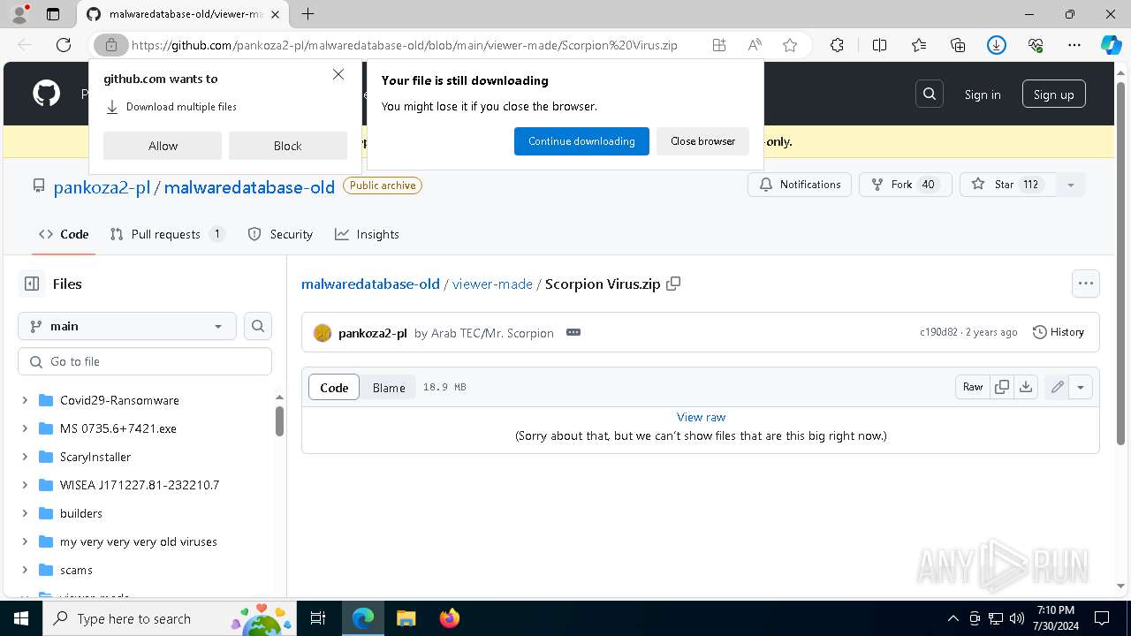Copy raw file icon

1002,387
